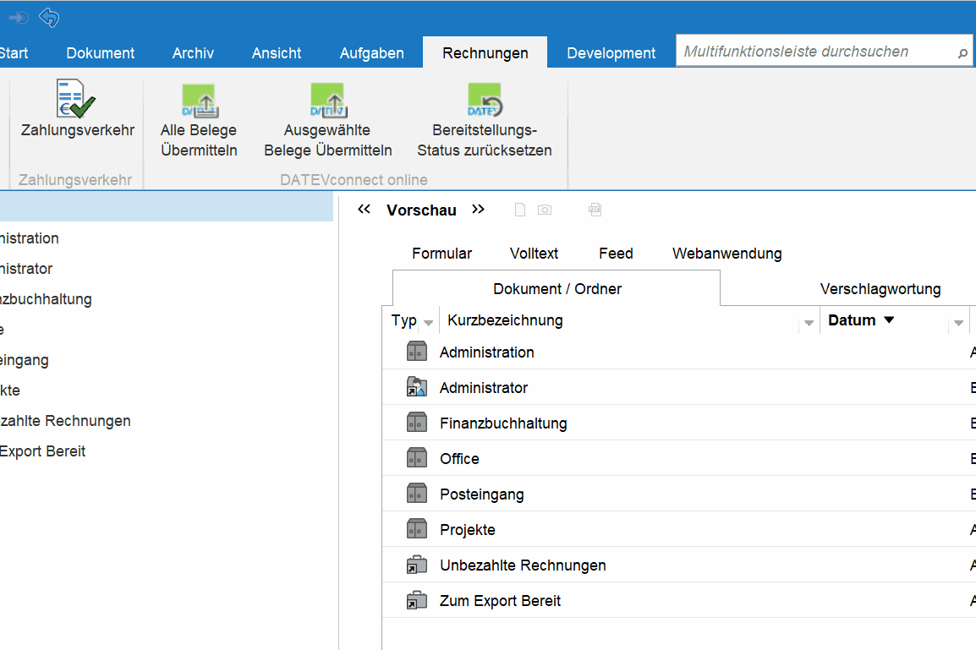Image resolution: width=976 pixels, height=650 pixels.
Task: Click the Zum Export Bereit shortcut icon
Action: pyautogui.click(x=417, y=600)
